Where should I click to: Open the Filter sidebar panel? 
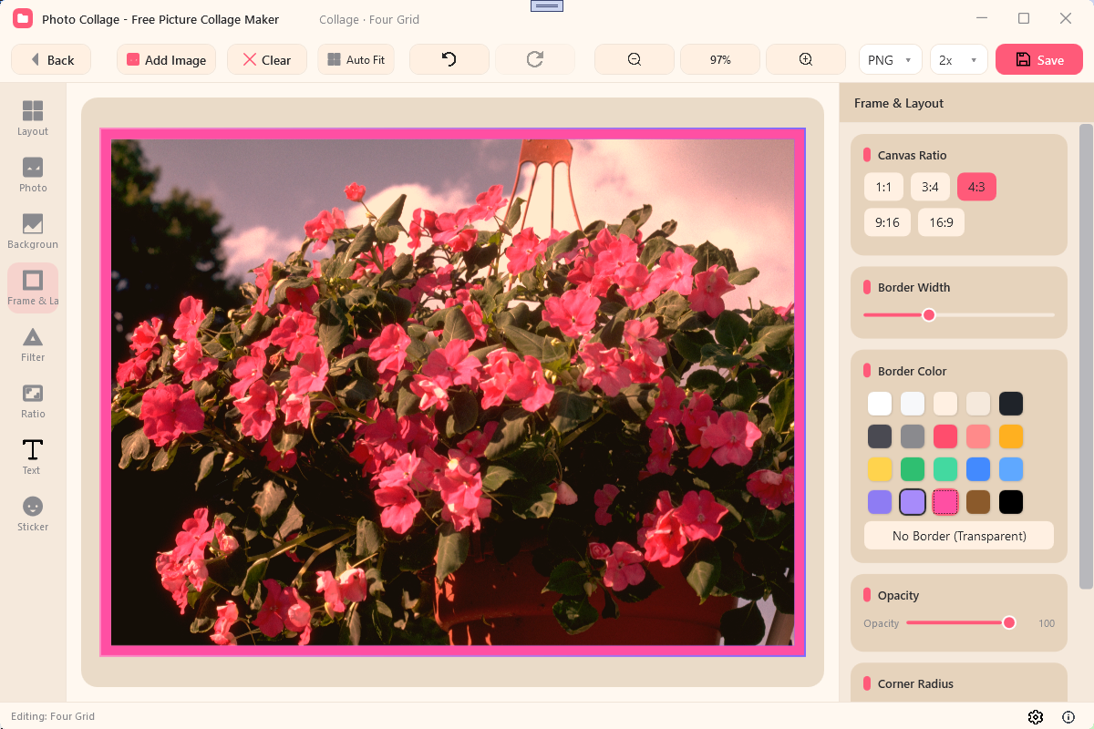(33, 344)
